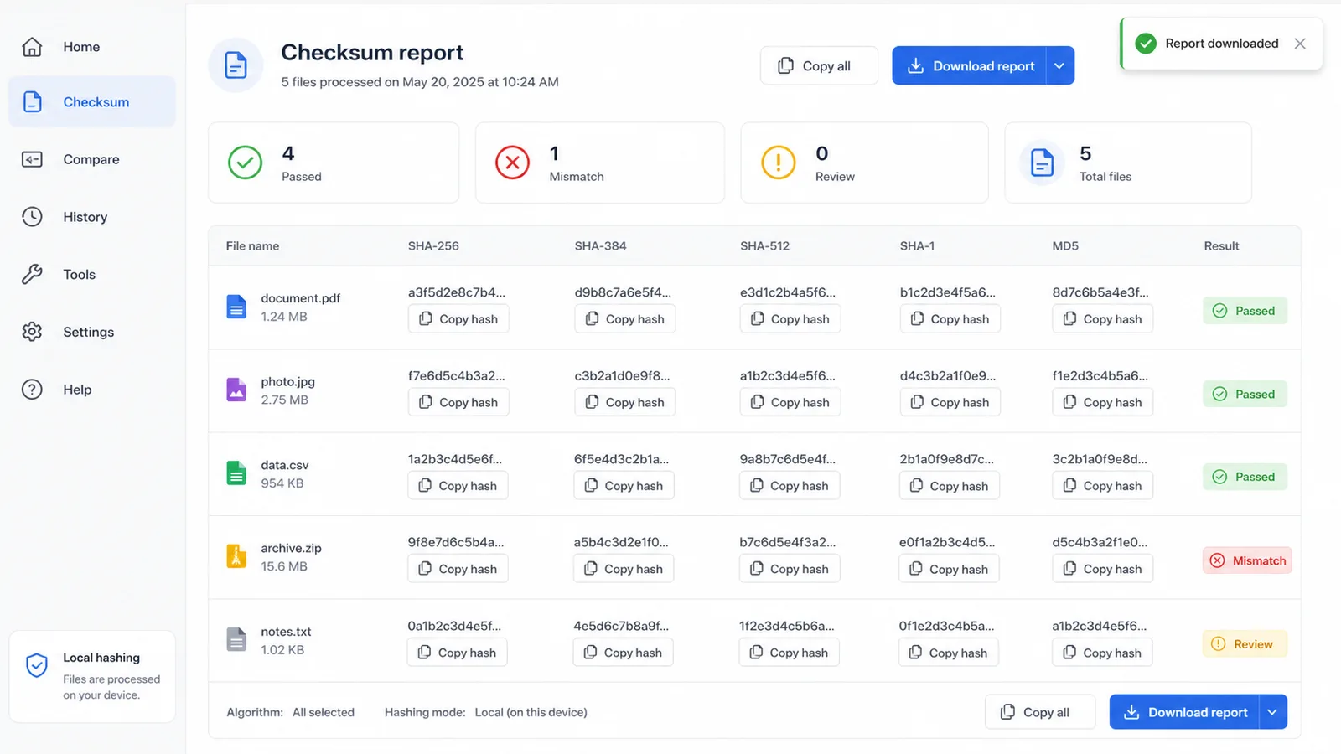Click the top Copy all button
This screenshot has height=754, width=1341.
(819, 65)
